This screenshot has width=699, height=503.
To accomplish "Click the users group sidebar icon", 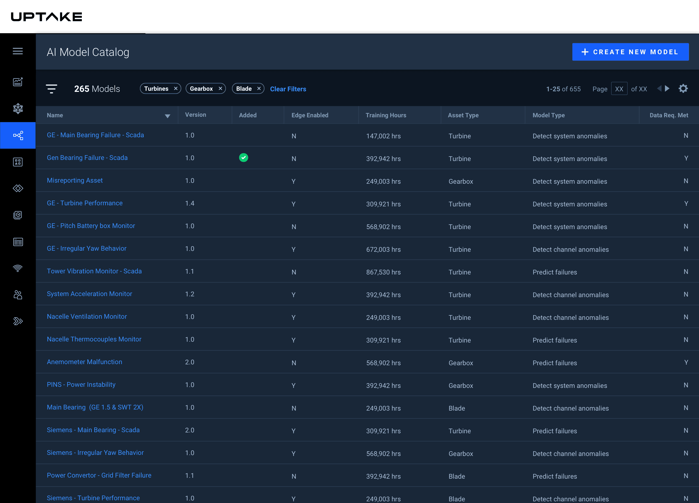I will pos(18,295).
